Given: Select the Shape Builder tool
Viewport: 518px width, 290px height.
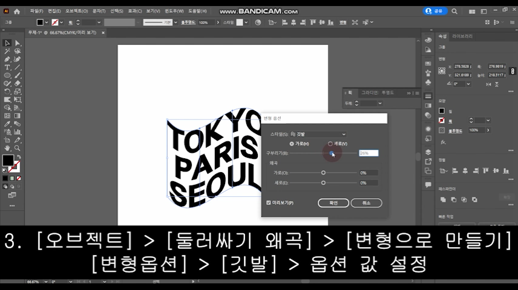Looking at the screenshot, I should point(7,108).
